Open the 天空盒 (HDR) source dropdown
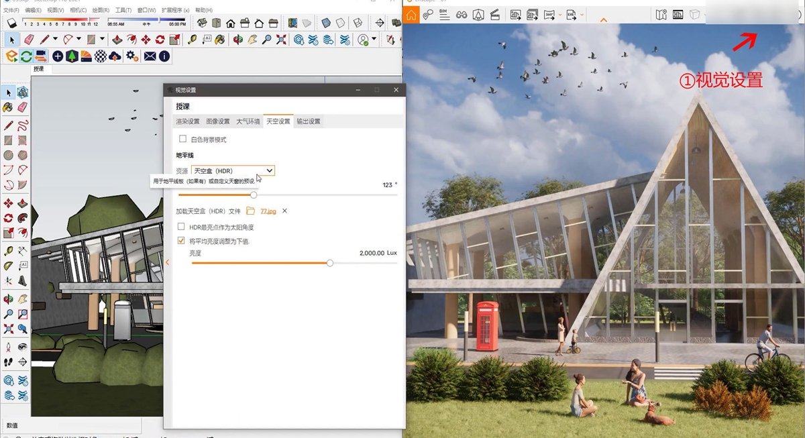The height and width of the screenshot is (438, 805). tap(233, 171)
